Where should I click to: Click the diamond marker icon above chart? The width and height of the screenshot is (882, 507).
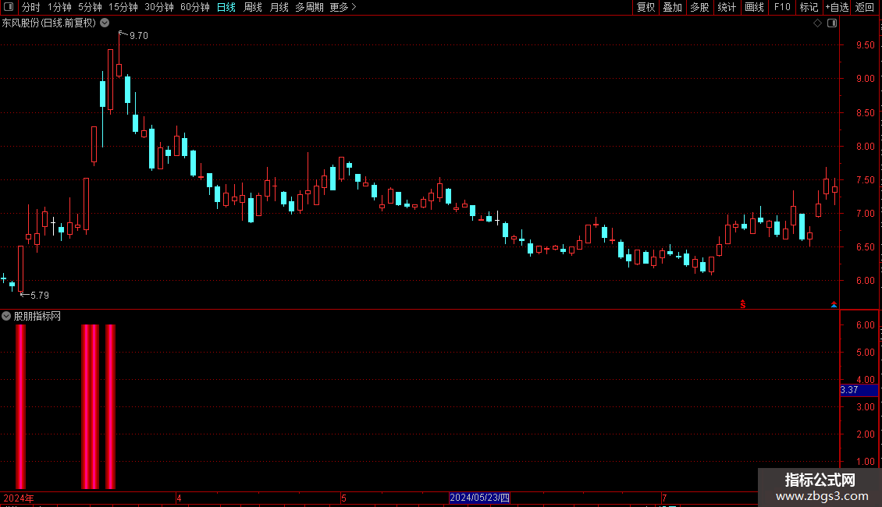tap(817, 23)
